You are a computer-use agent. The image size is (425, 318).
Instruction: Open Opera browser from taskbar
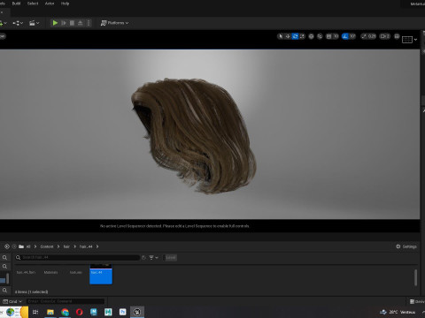coord(79,312)
